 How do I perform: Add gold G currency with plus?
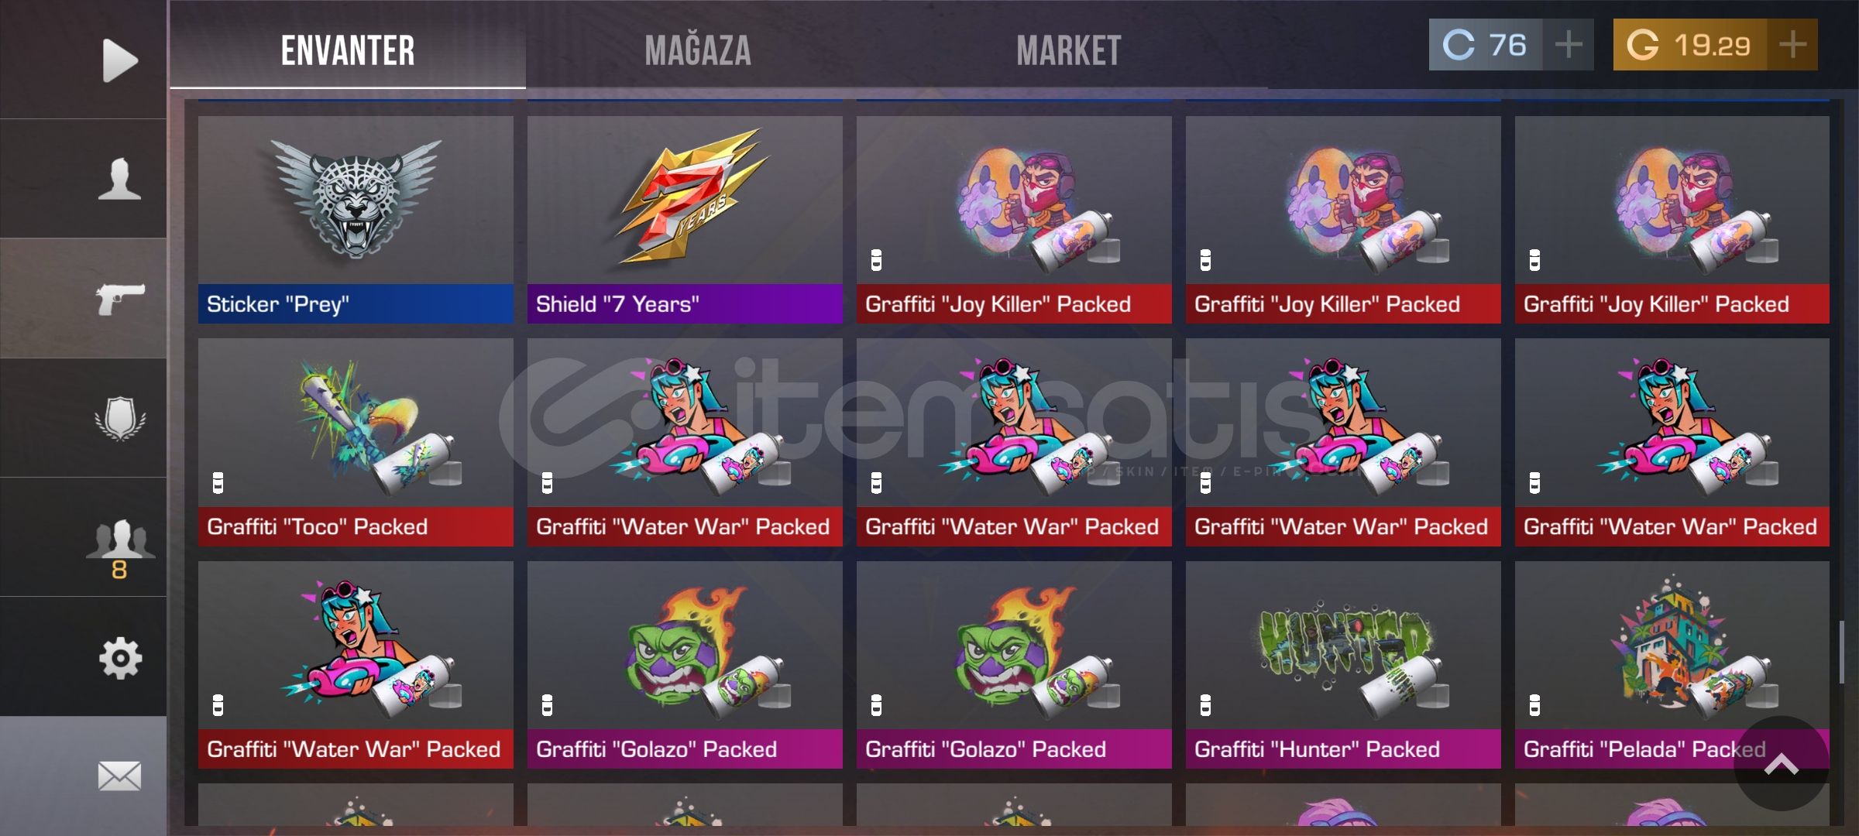pyautogui.click(x=1792, y=45)
